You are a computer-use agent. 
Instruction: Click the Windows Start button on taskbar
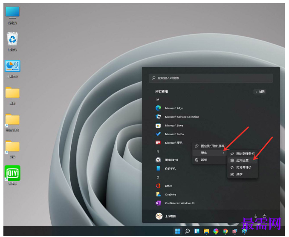[x=178, y=231]
